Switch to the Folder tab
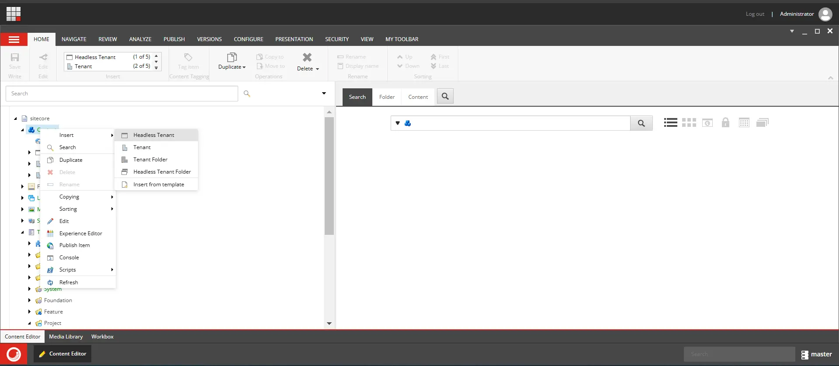839x366 pixels. (387, 97)
